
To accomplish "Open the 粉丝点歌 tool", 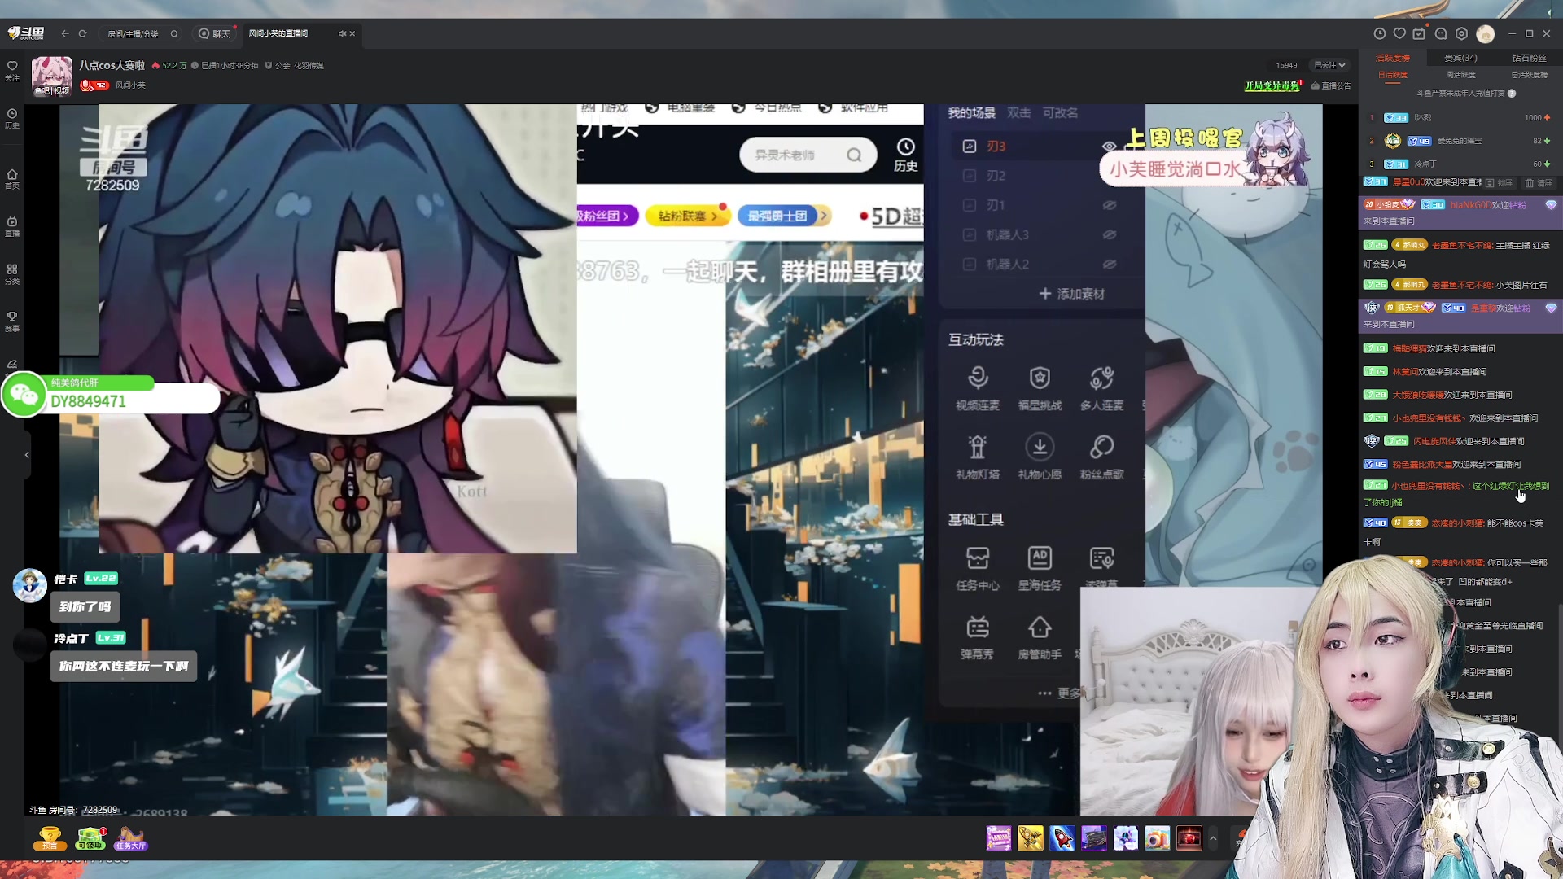I will click(x=1101, y=457).
